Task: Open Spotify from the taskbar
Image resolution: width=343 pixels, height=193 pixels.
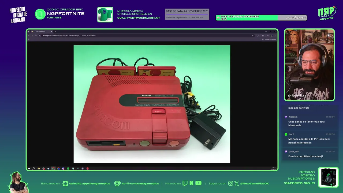Action: coord(68,169)
